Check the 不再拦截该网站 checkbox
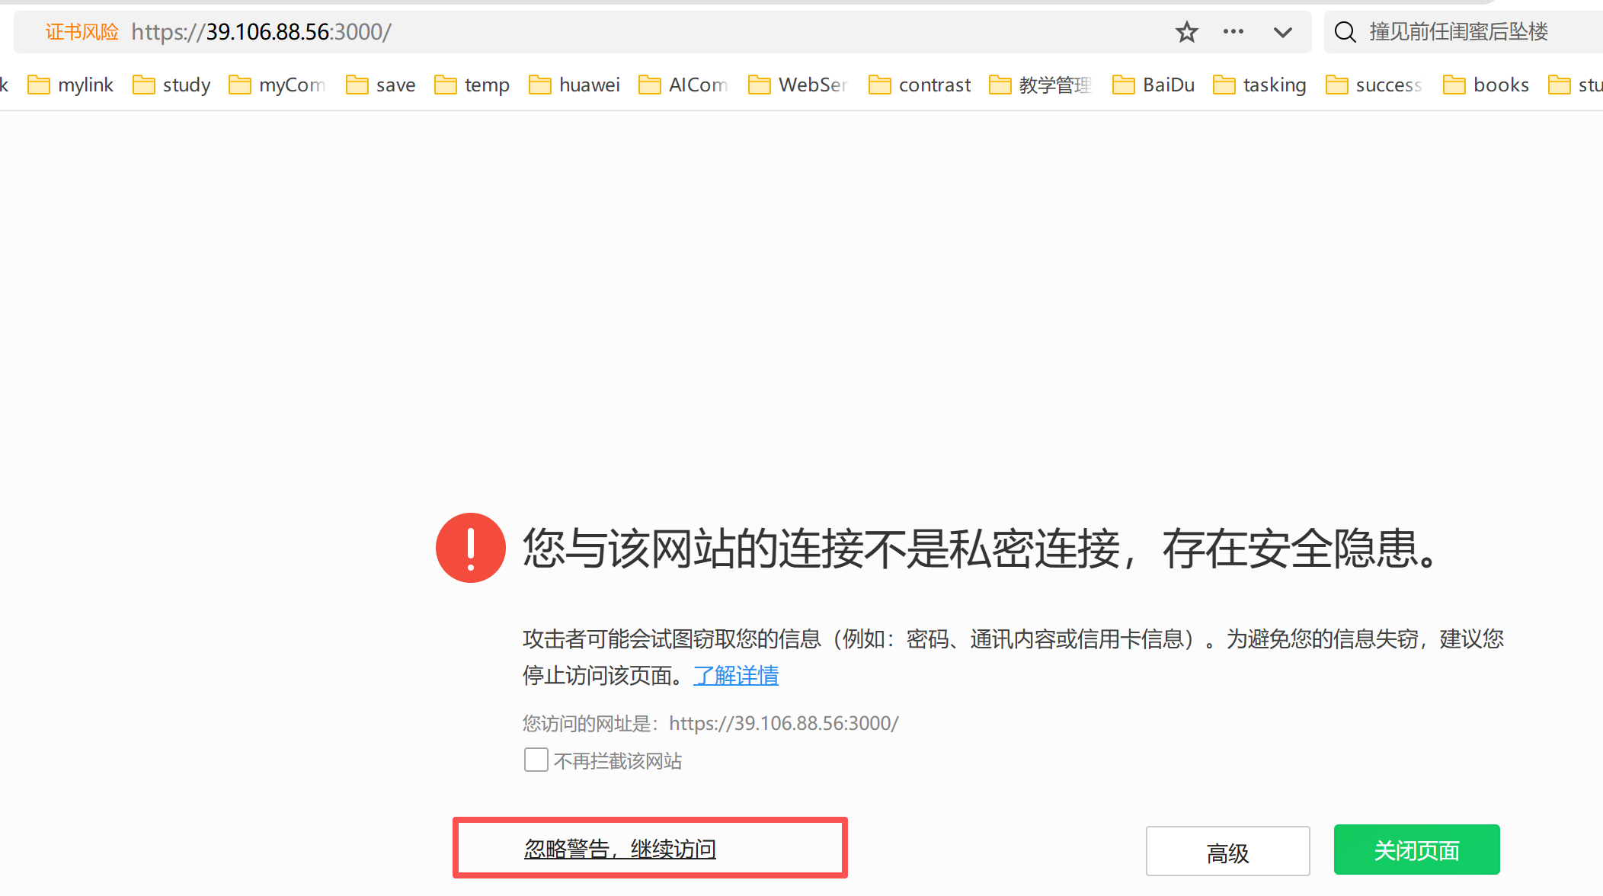This screenshot has height=896, width=1603. 536,760
